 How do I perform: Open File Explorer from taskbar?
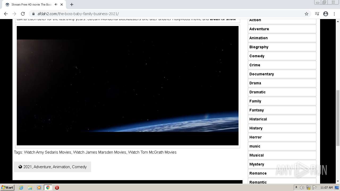(x=30, y=188)
